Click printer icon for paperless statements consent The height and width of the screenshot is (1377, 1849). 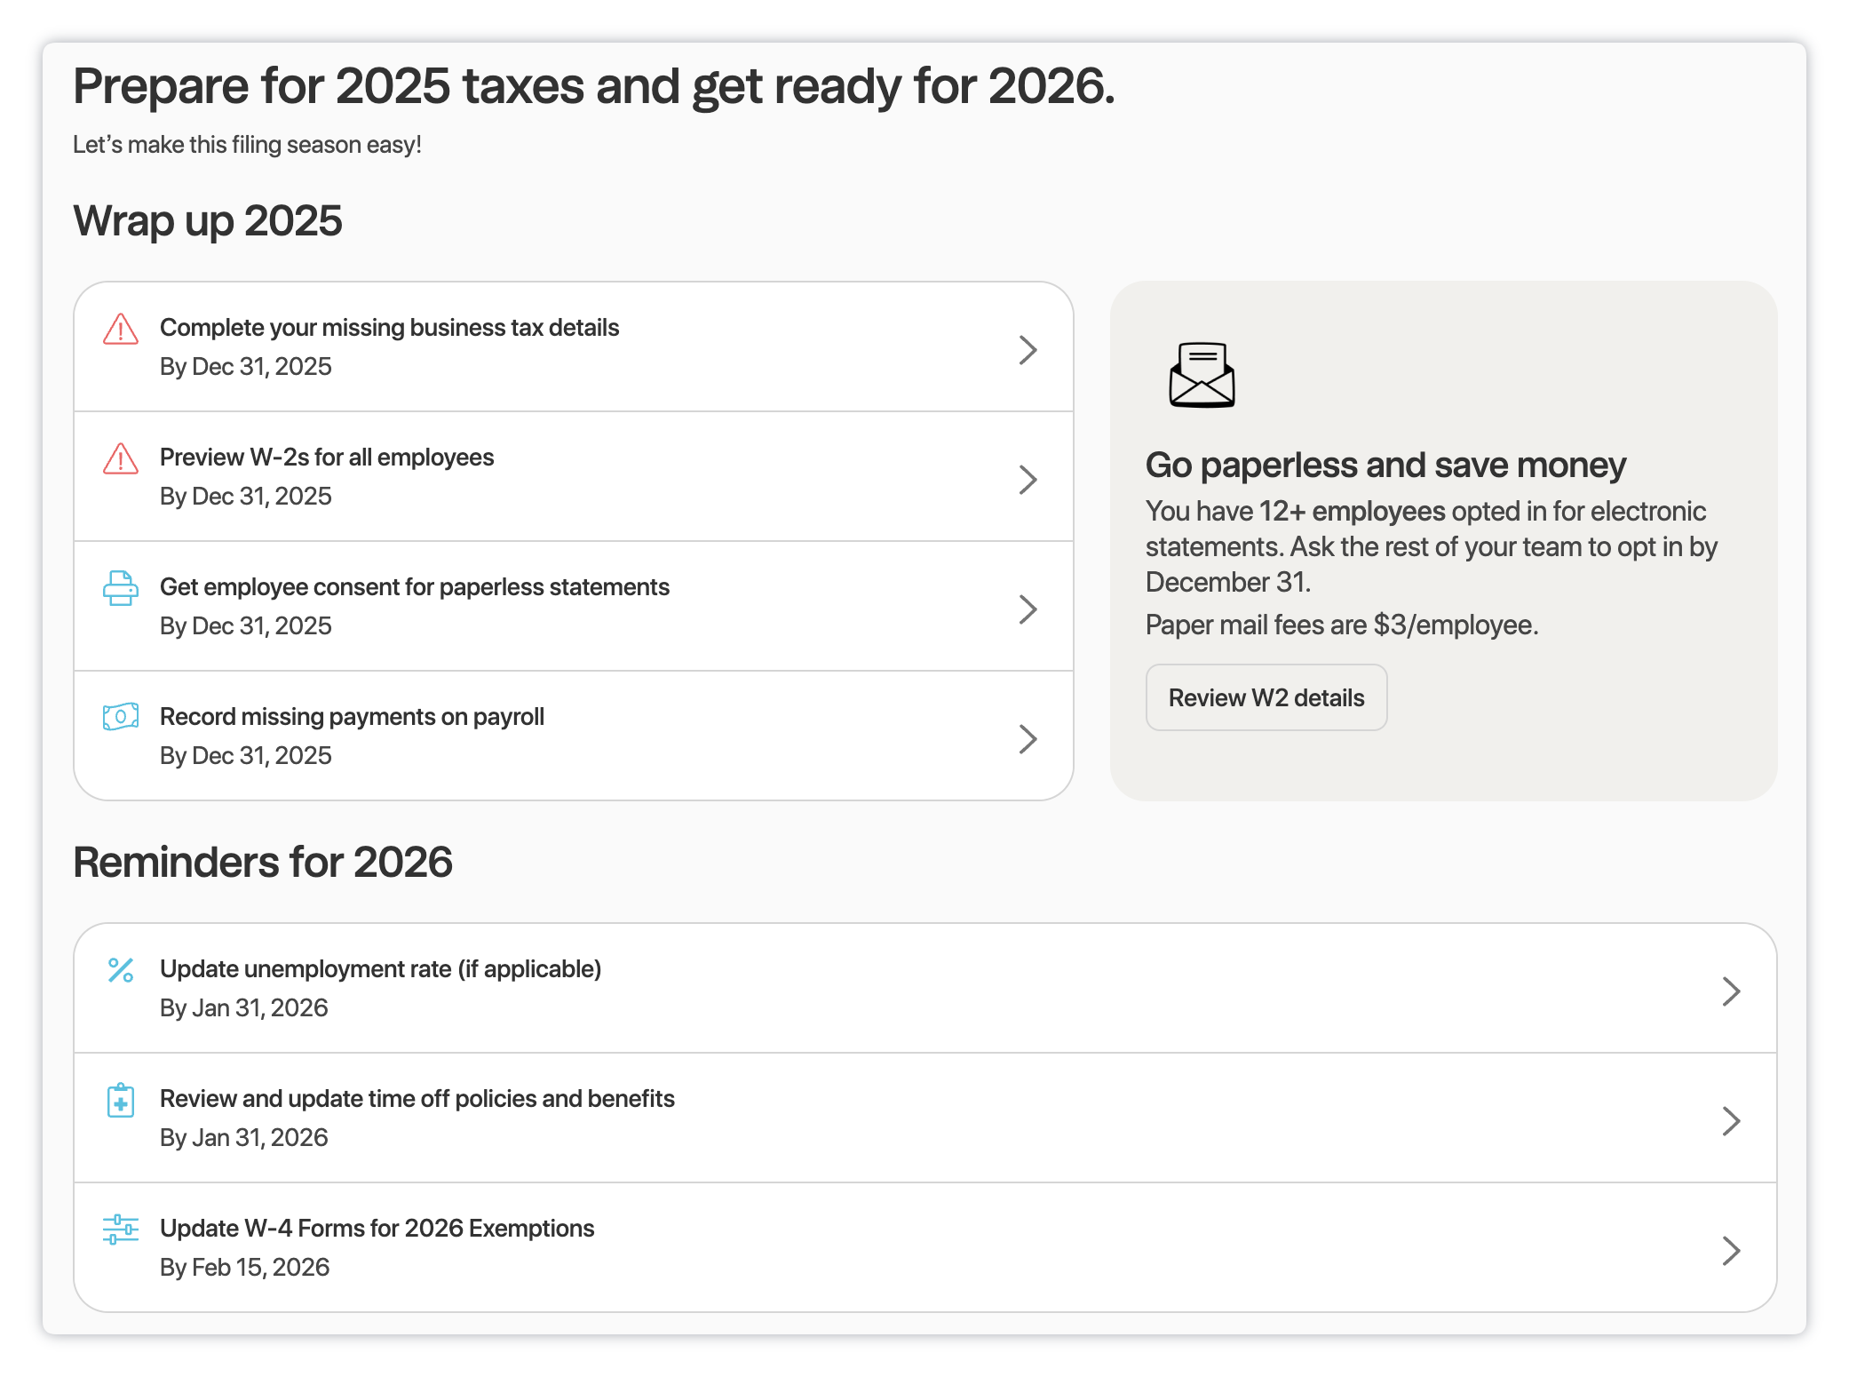coord(121,588)
